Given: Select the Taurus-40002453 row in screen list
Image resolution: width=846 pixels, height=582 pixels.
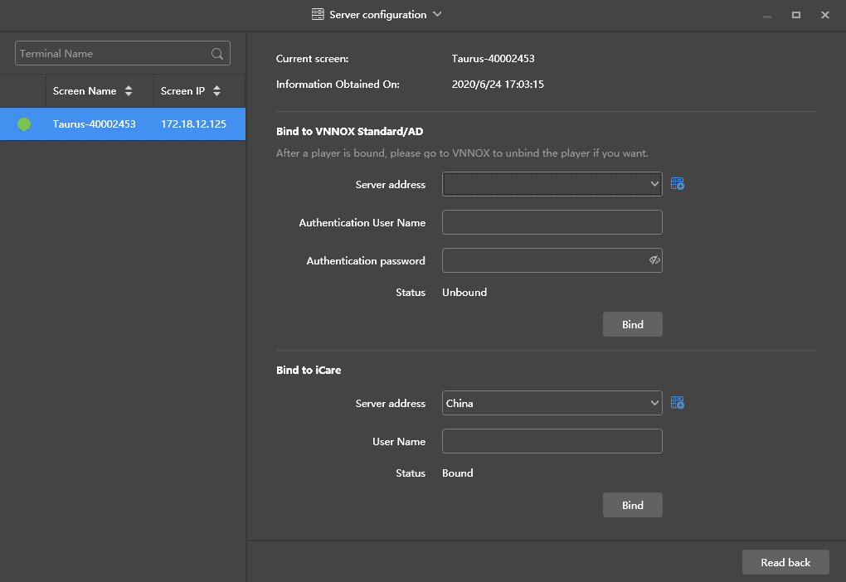Looking at the screenshot, I should tap(124, 124).
